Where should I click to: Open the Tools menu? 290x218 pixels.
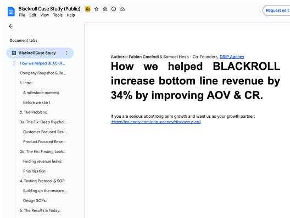click(58, 15)
